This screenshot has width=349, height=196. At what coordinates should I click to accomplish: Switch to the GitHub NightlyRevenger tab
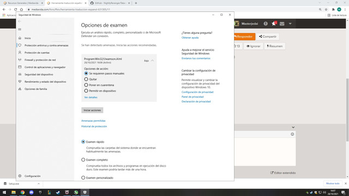(x=110, y=3)
